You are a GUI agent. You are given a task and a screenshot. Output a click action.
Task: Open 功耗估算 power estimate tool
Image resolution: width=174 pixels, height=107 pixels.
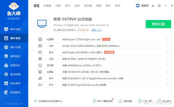(126, 101)
